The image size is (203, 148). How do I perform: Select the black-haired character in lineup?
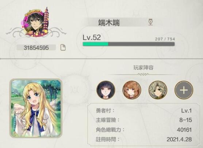[x=106, y=90]
